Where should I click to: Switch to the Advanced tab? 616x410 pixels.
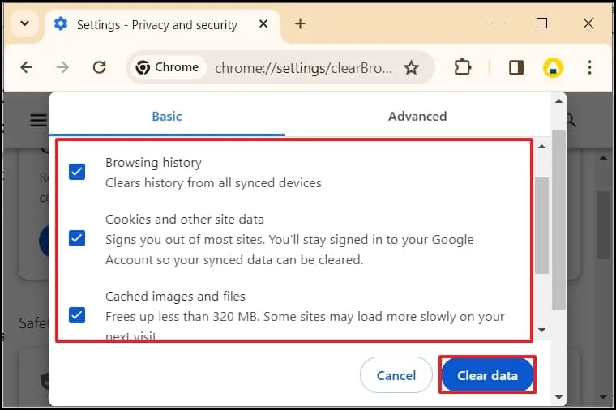coord(417,116)
